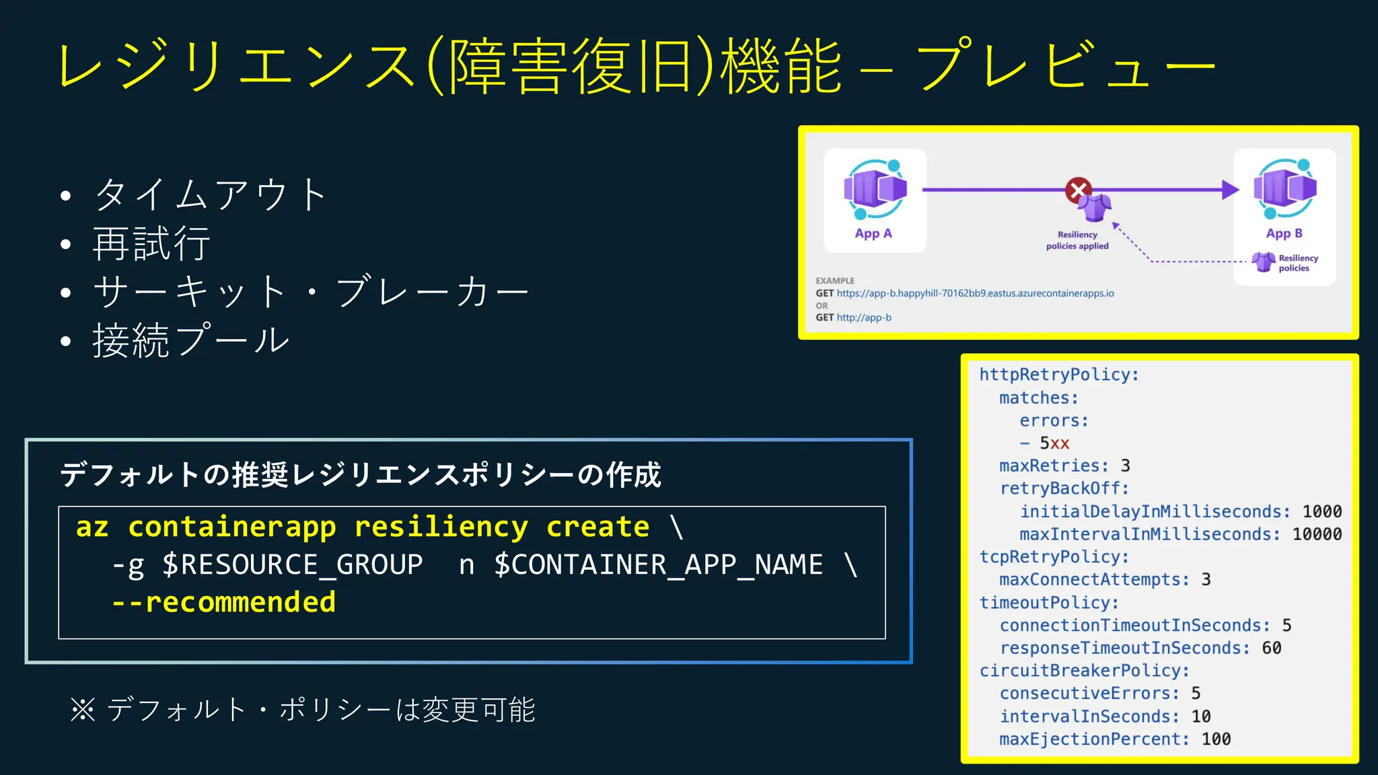Click the --recommended flag text

[x=224, y=602]
